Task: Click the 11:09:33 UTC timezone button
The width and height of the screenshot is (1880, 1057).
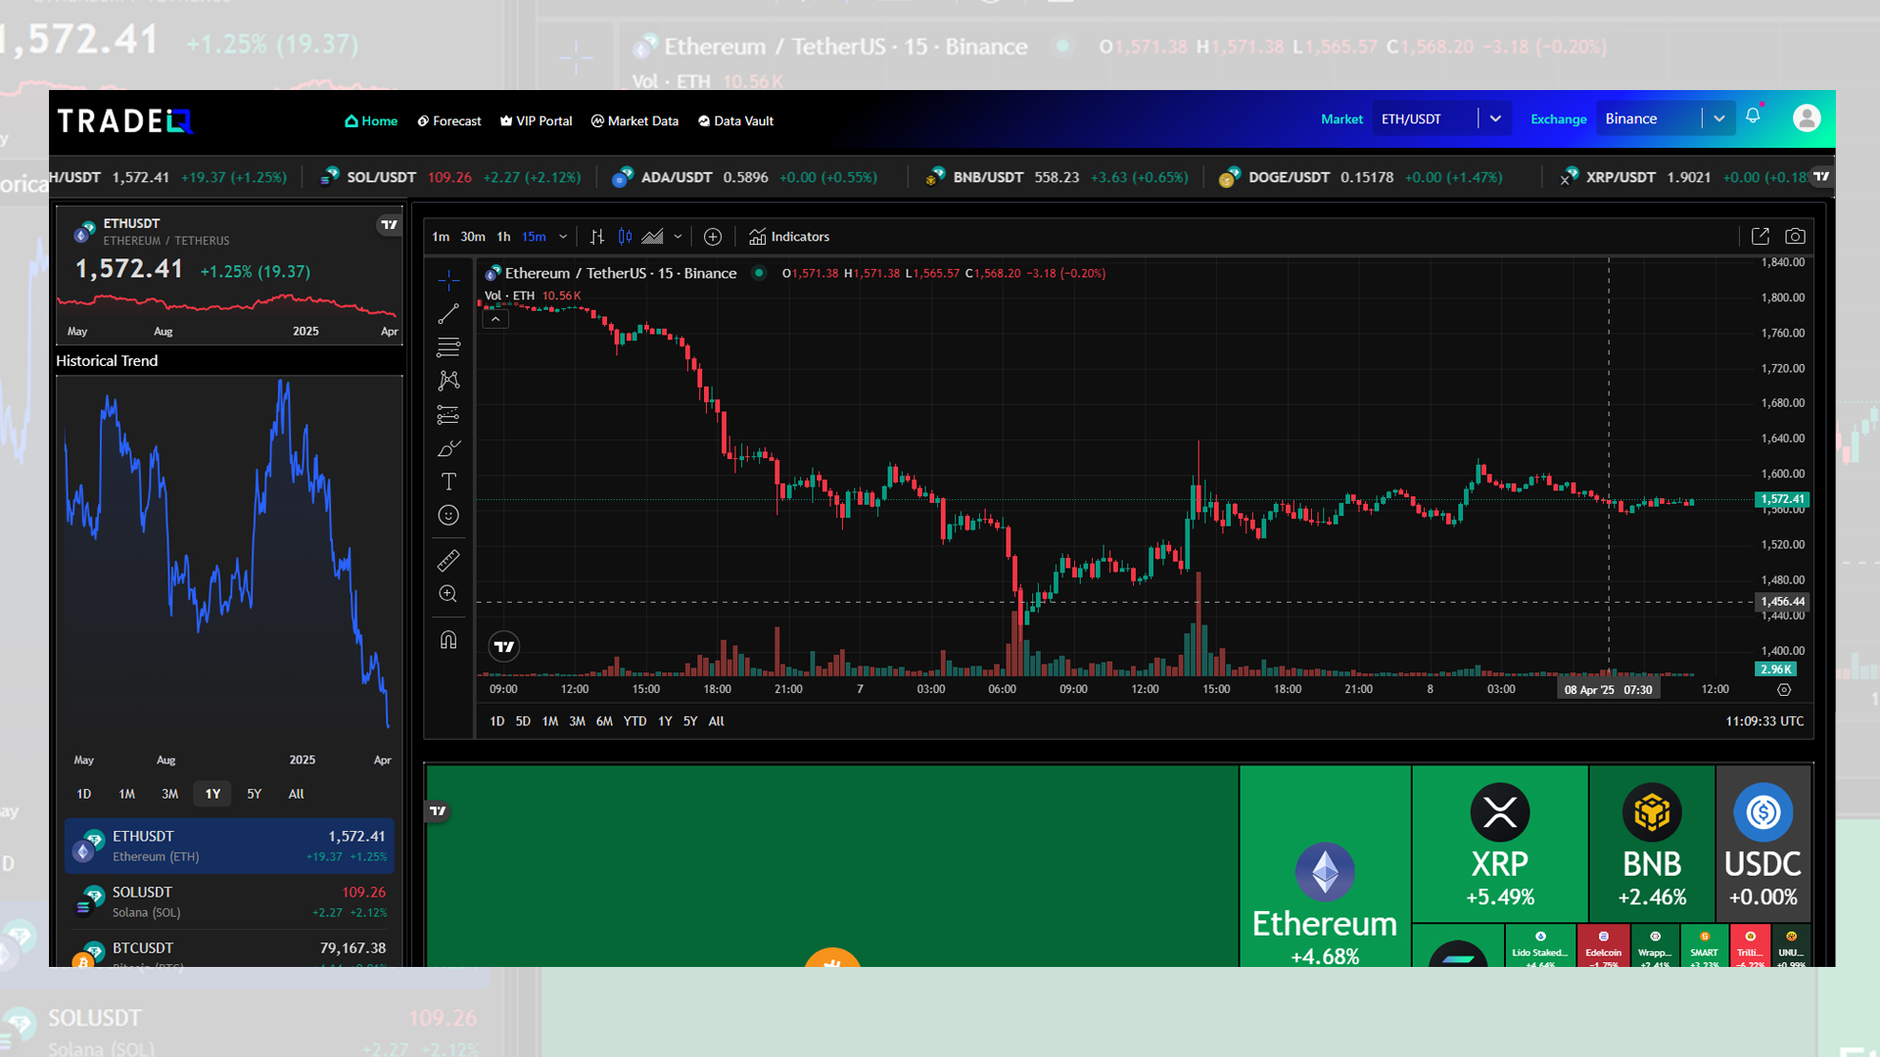Action: pos(1764,721)
